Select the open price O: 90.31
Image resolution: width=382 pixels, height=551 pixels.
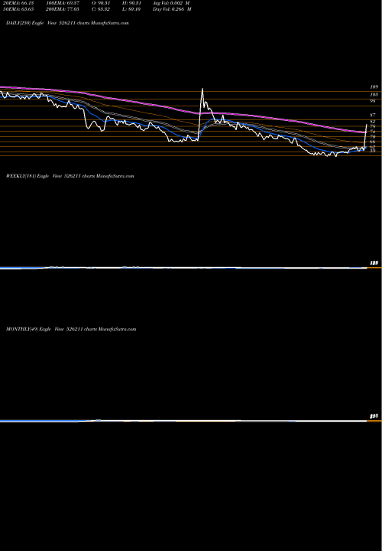point(102,3)
